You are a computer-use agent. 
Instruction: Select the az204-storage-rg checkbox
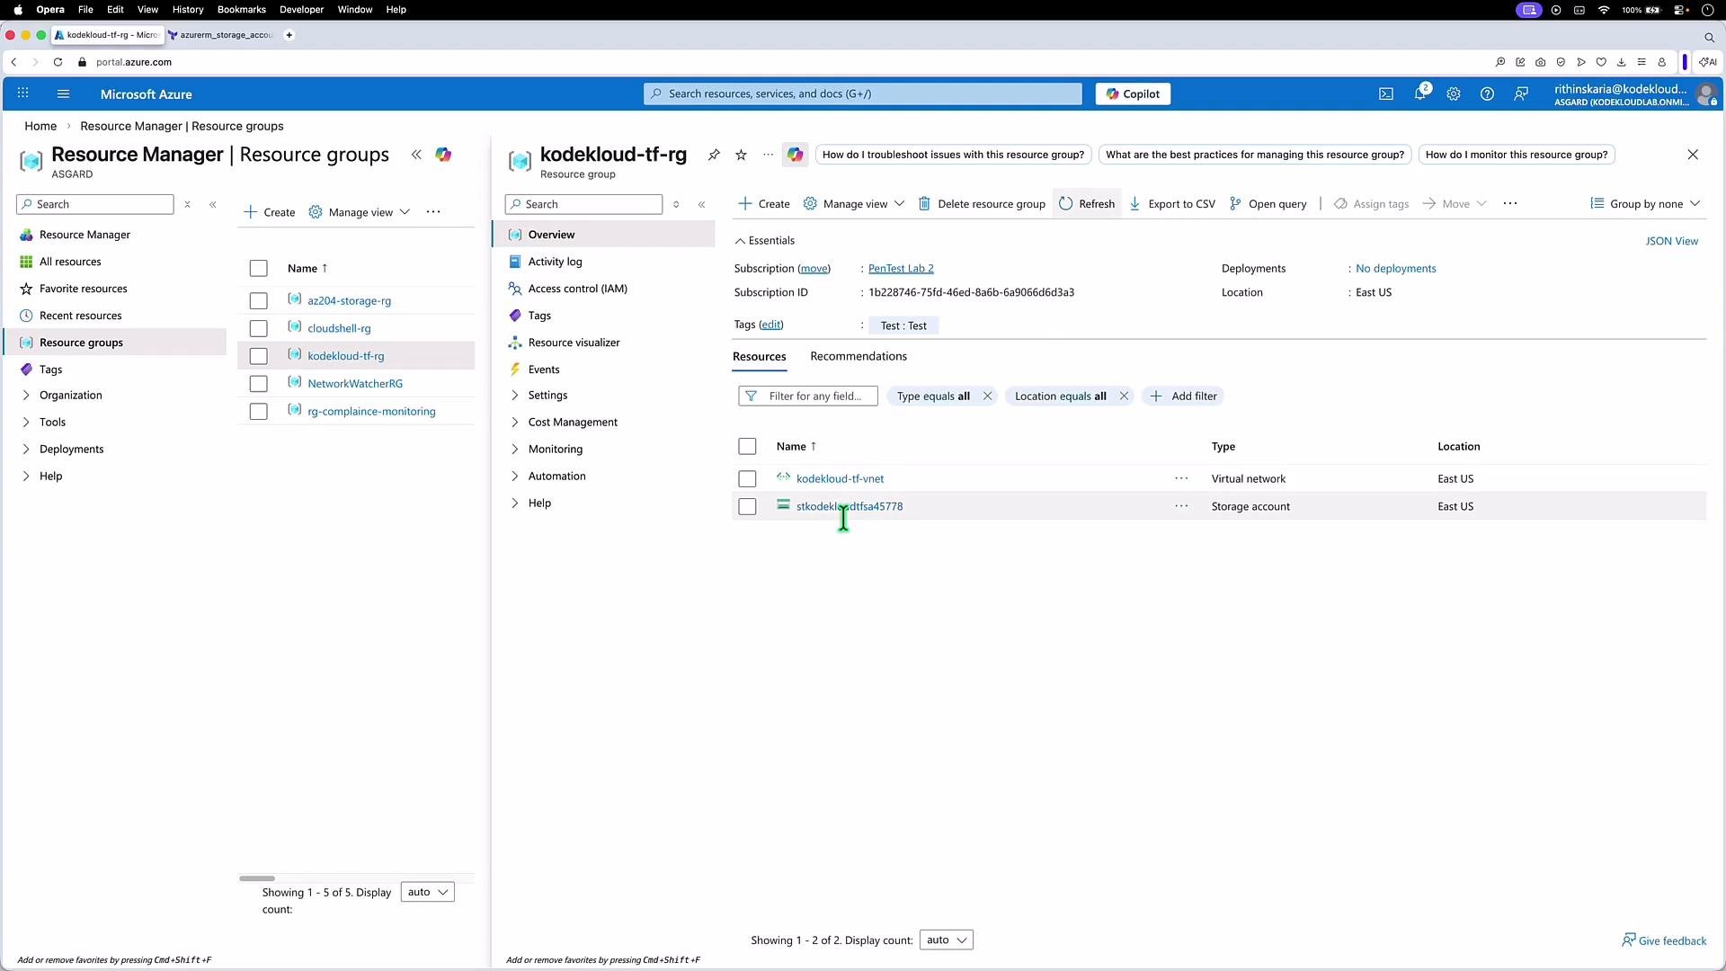(x=258, y=301)
